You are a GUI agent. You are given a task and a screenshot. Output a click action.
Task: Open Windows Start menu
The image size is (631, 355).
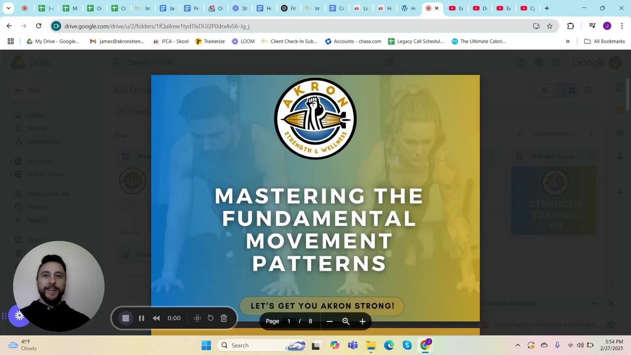(x=206, y=345)
